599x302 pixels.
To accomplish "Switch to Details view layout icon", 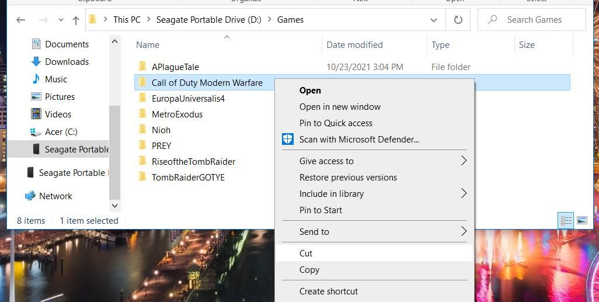I will (566, 221).
